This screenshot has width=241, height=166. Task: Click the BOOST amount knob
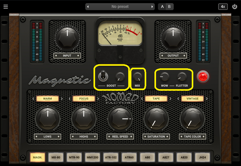pyautogui.click(x=120, y=77)
